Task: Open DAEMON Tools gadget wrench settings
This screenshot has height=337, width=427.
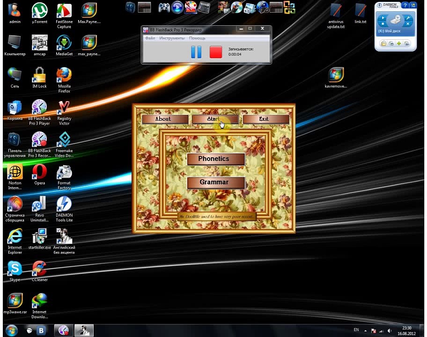Action: (x=408, y=18)
